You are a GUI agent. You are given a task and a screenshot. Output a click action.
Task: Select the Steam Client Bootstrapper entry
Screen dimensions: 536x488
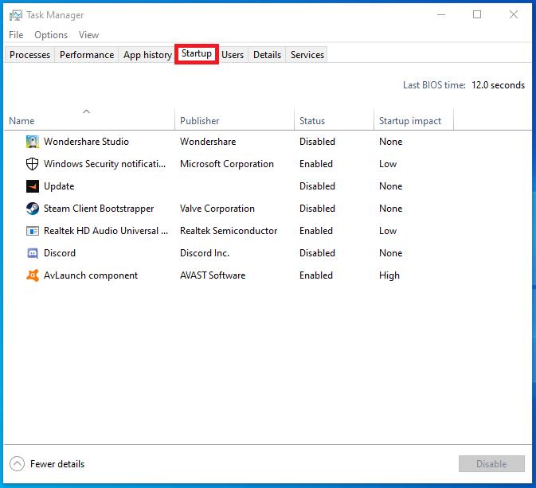pyautogui.click(x=99, y=209)
